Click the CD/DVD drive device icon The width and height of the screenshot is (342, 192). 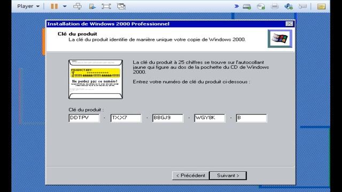coord(261,6)
